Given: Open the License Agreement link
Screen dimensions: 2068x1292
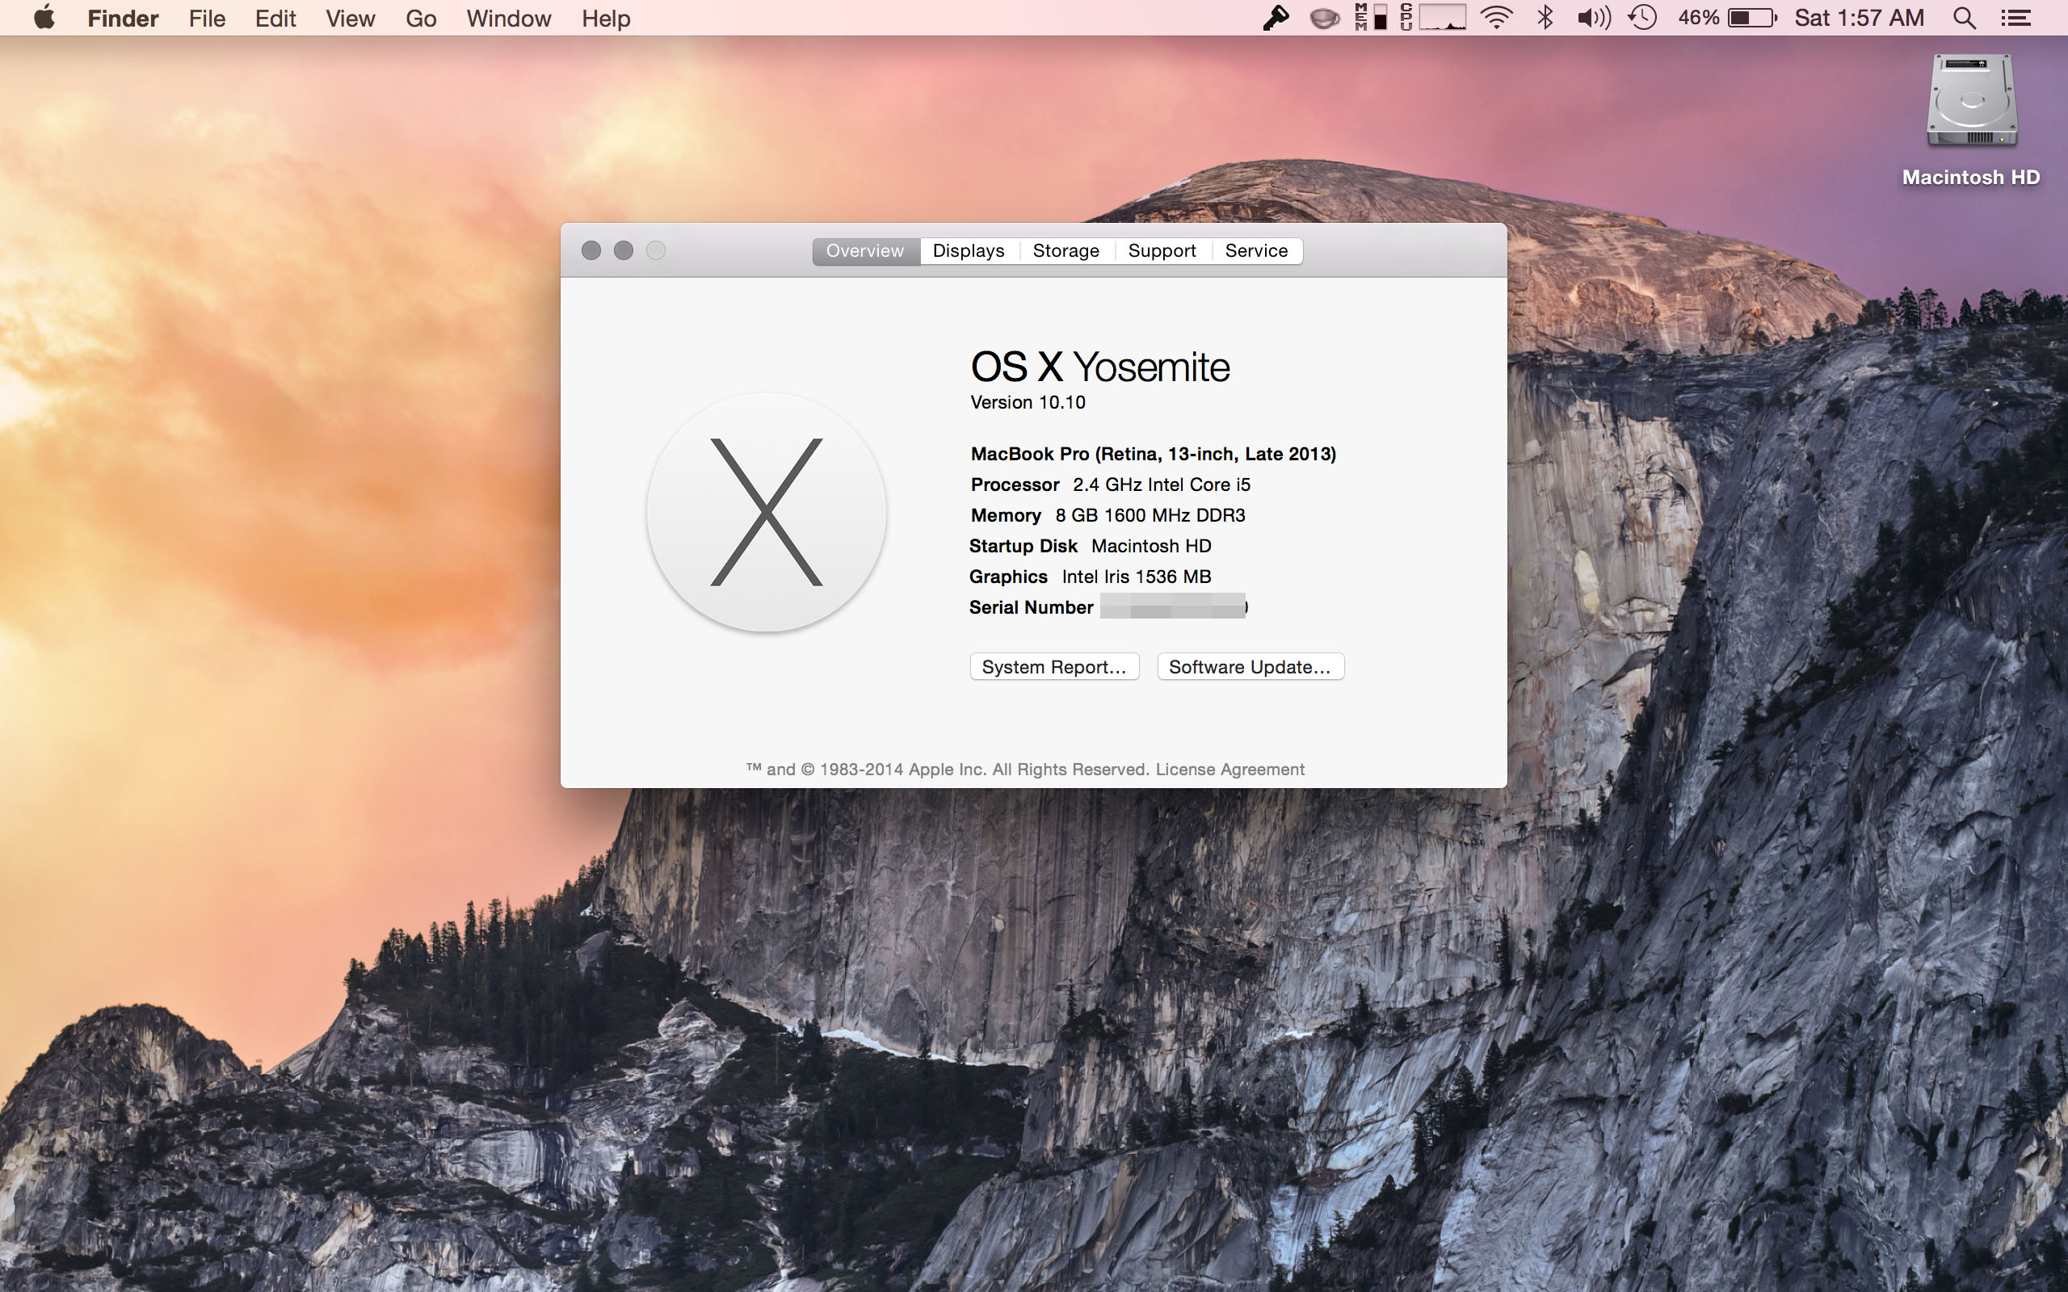Looking at the screenshot, I should tap(1229, 769).
